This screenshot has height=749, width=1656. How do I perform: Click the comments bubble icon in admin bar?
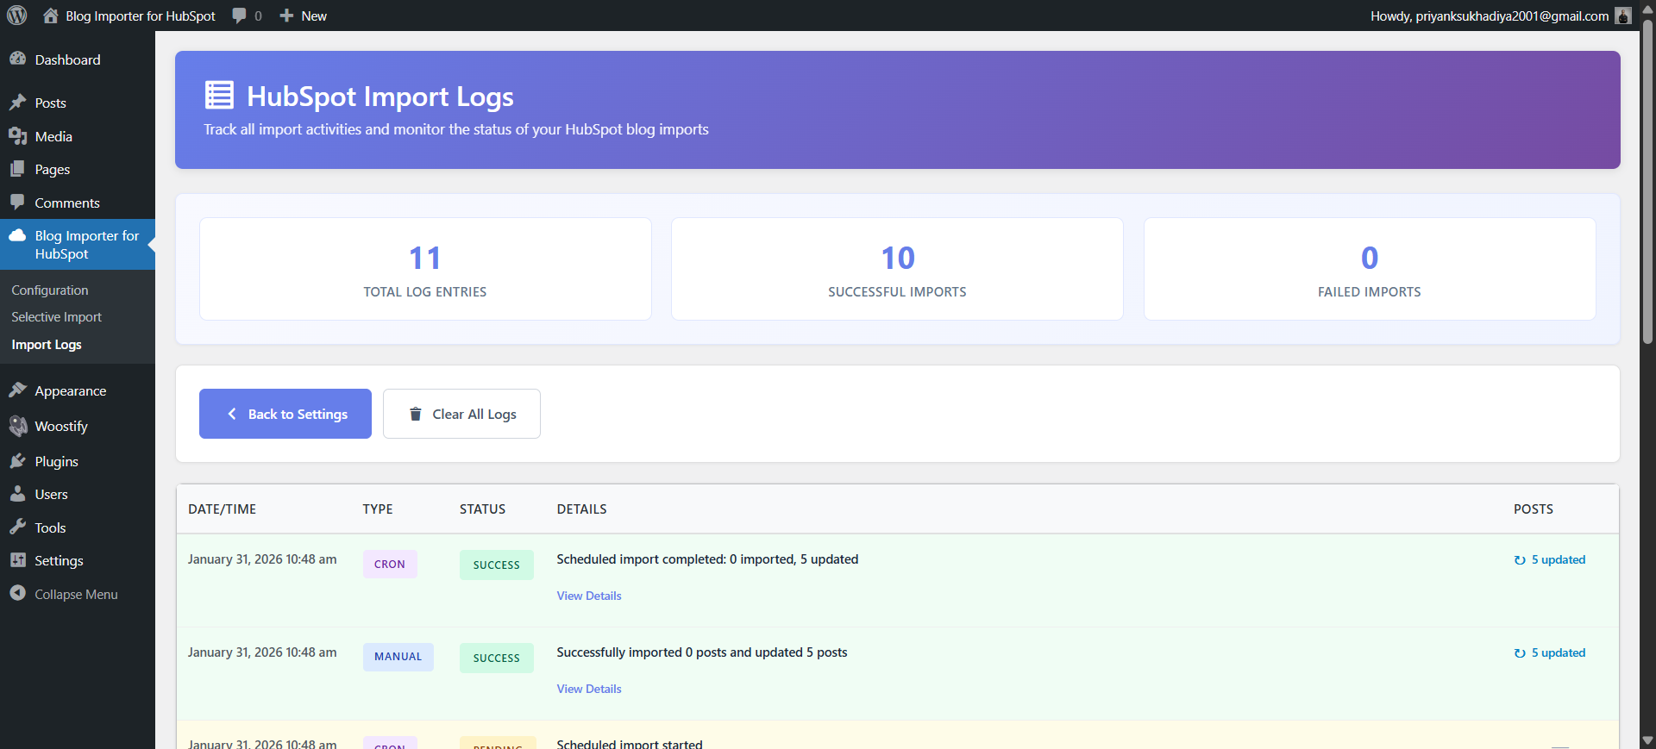pyautogui.click(x=240, y=16)
